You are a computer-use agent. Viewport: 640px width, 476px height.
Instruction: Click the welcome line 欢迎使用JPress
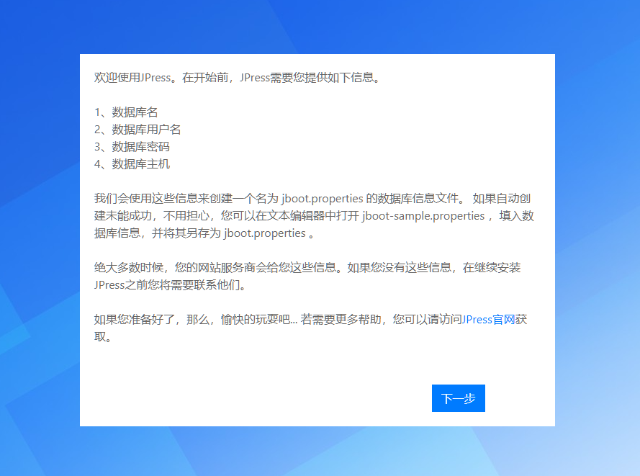coord(237,77)
